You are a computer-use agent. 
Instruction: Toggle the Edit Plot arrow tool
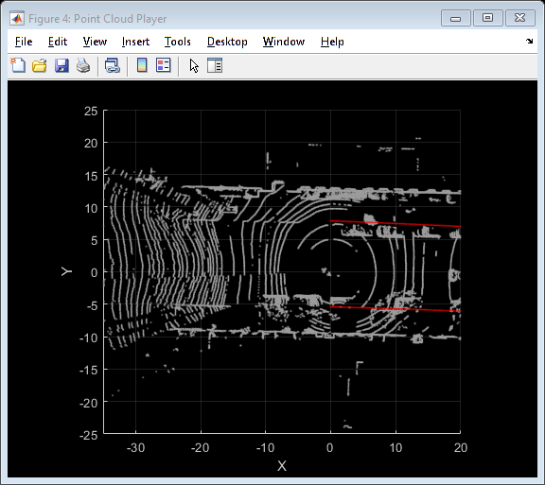(x=194, y=65)
